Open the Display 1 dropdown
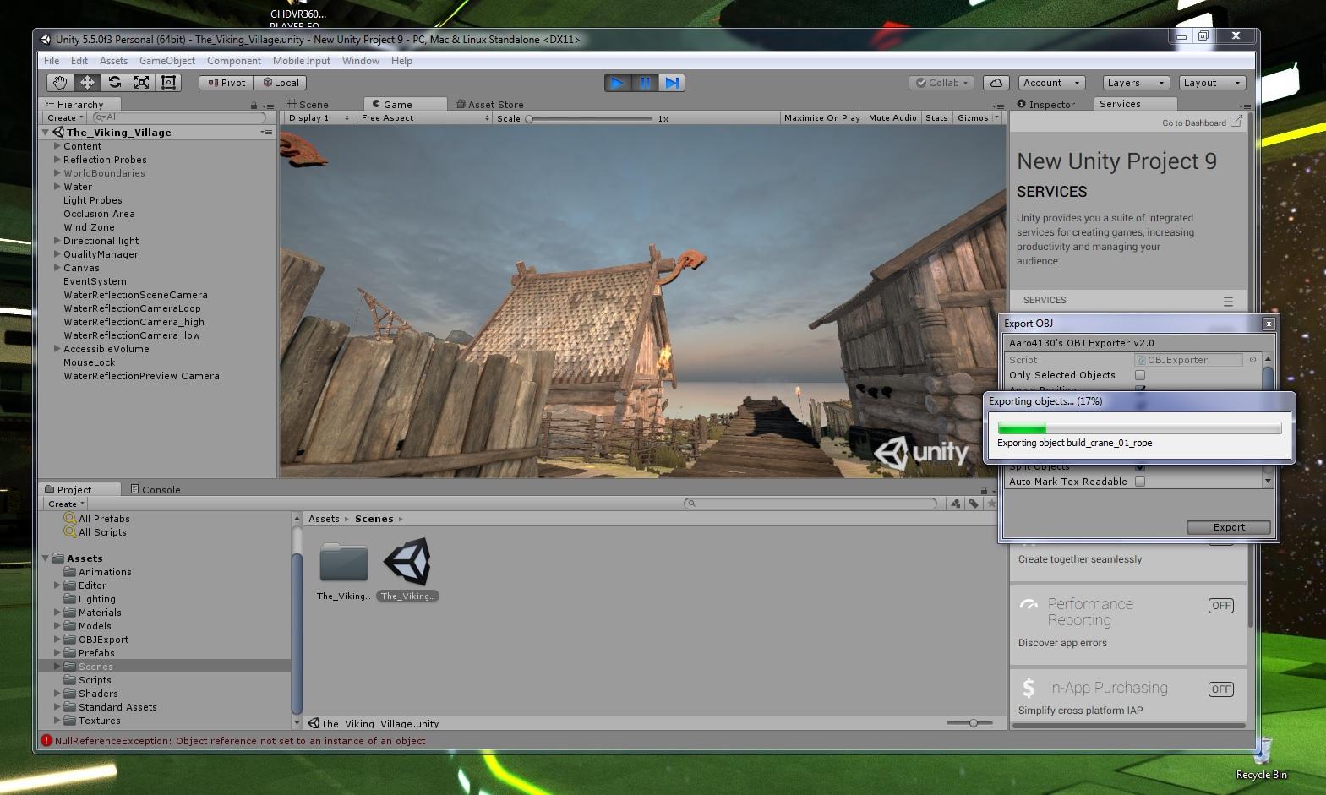 pos(319,118)
